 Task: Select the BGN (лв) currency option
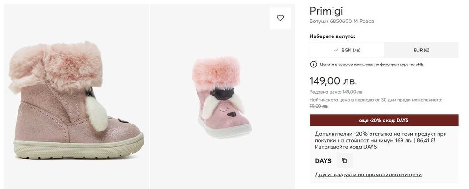click(x=347, y=50)
